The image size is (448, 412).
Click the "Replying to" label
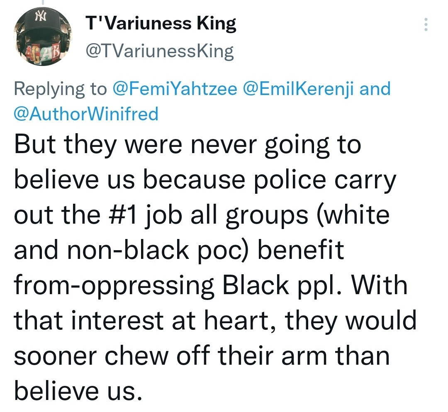(x=61, y=89)
